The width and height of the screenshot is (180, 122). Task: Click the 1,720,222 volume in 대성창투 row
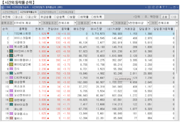tap(116, 82)
